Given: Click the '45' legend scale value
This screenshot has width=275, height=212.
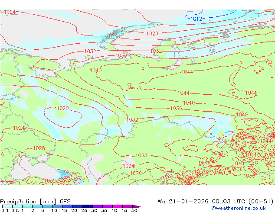Looking at the screenshot, I should tap(124, 210).
